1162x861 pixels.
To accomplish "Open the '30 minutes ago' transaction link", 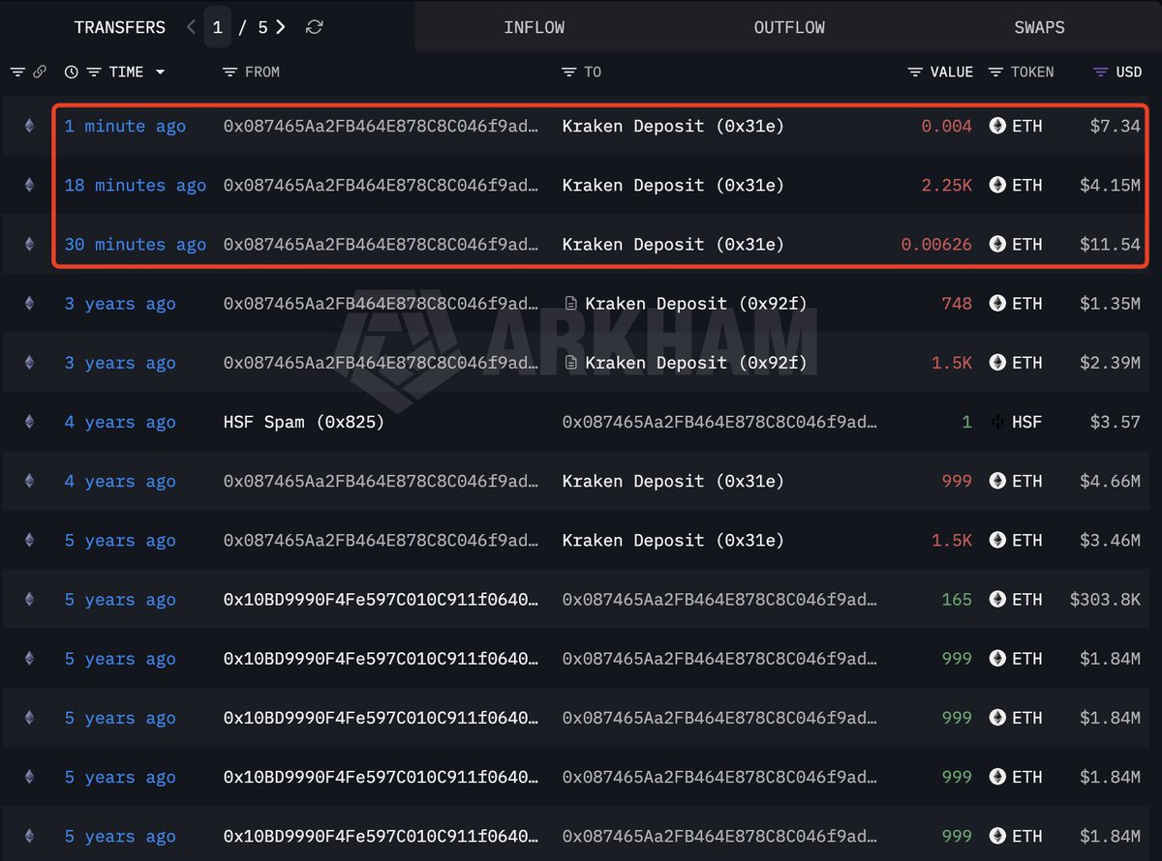I will pos(135,245).
